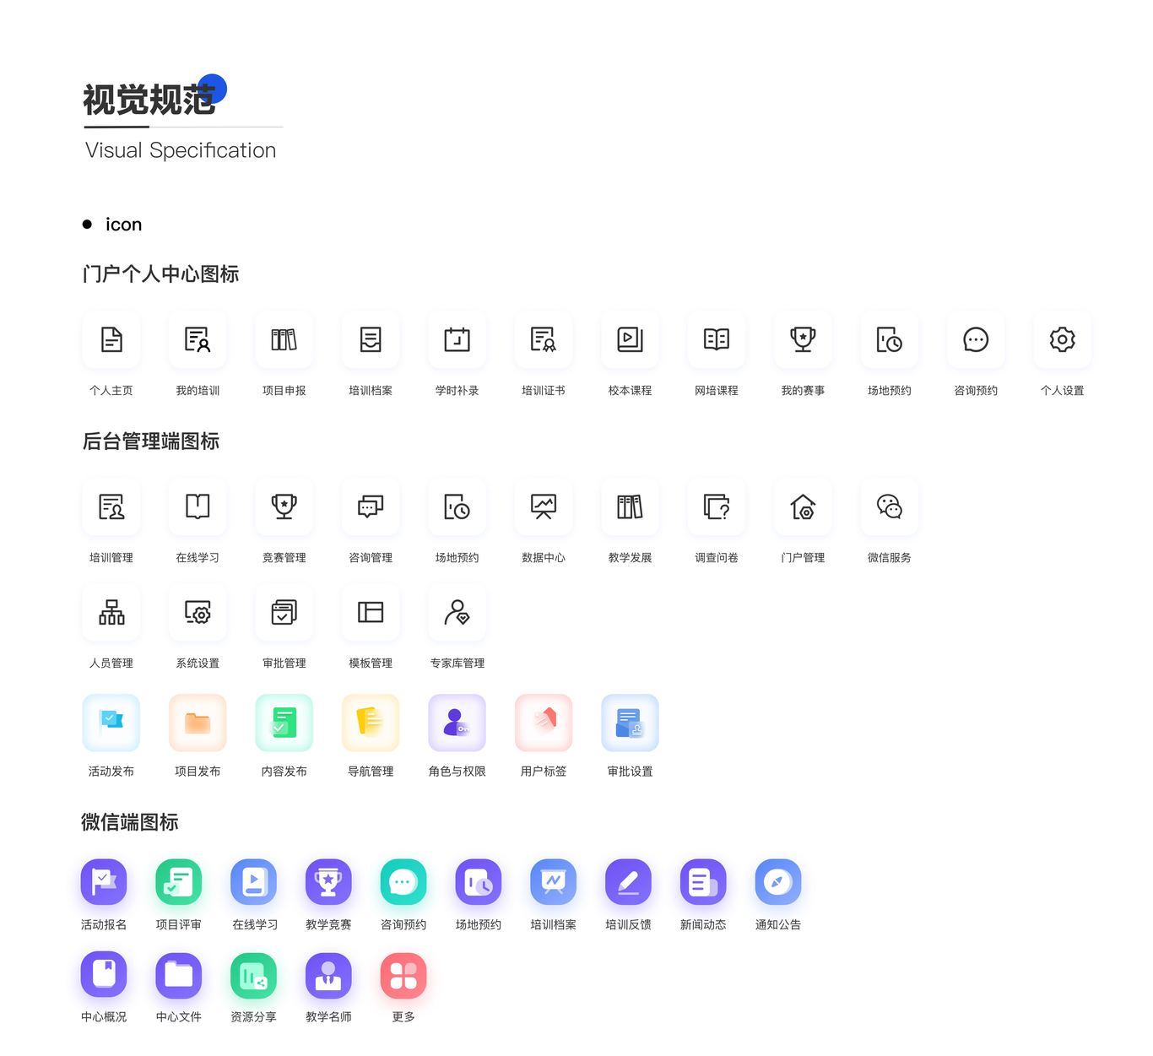Open the 咨询预约 chat bubble in the portal row
Viewport: 1153px width, 1056px height.
976,339
